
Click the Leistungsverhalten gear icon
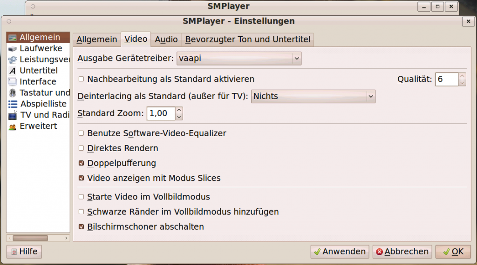(13, 60)
